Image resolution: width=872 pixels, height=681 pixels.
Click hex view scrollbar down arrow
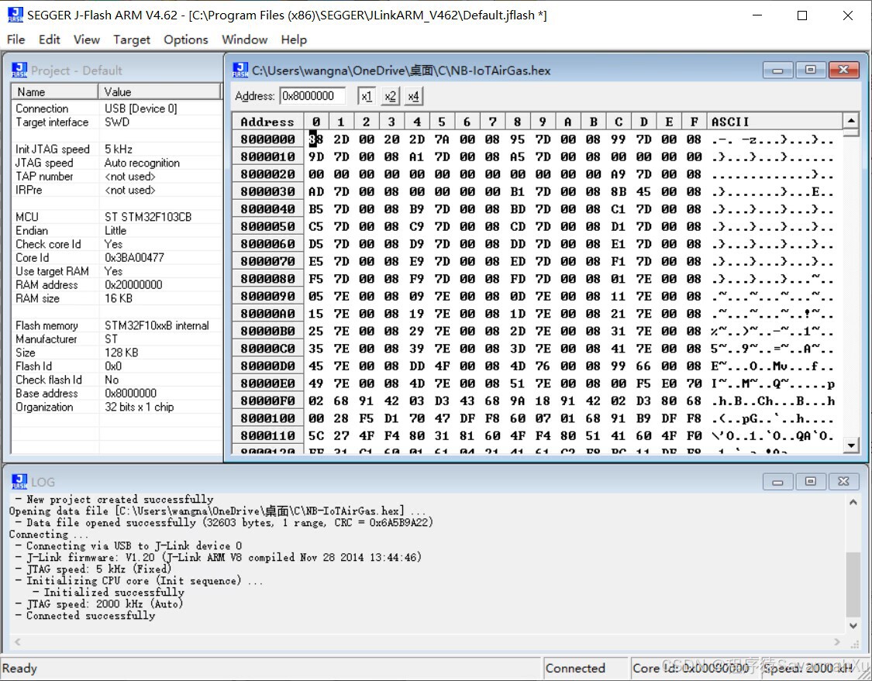tap(851, 445)
